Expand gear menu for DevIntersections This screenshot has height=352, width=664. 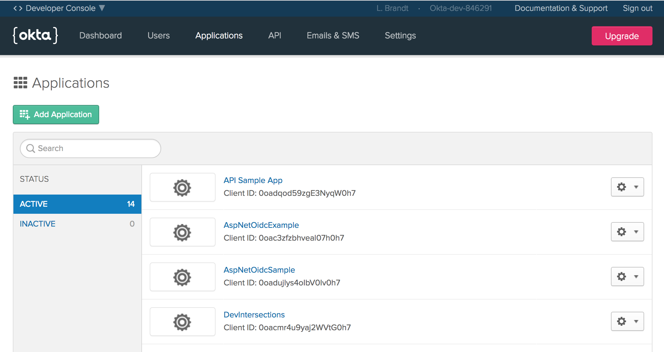(627, 321)
